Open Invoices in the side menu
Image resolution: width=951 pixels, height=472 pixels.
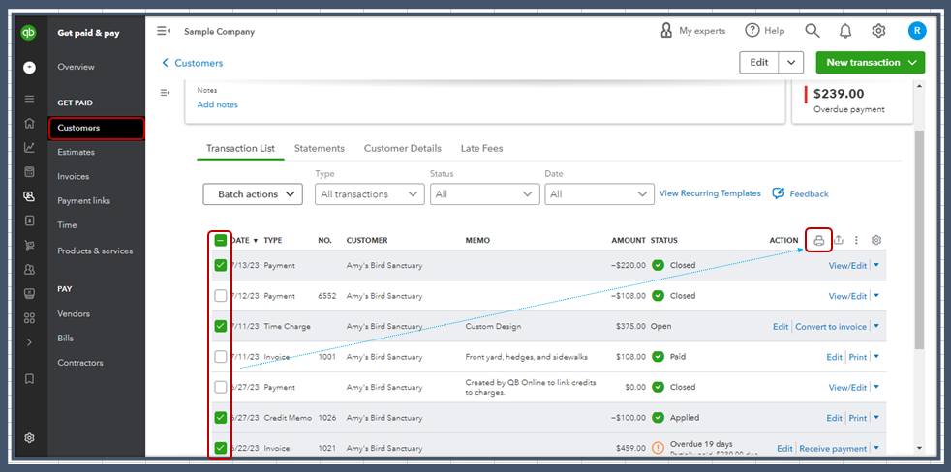click(x=74, y=176)
